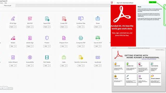Expand dropdown arrow under Accessibility
Viewport: 166px width, 93px height.
click(32, 66)
